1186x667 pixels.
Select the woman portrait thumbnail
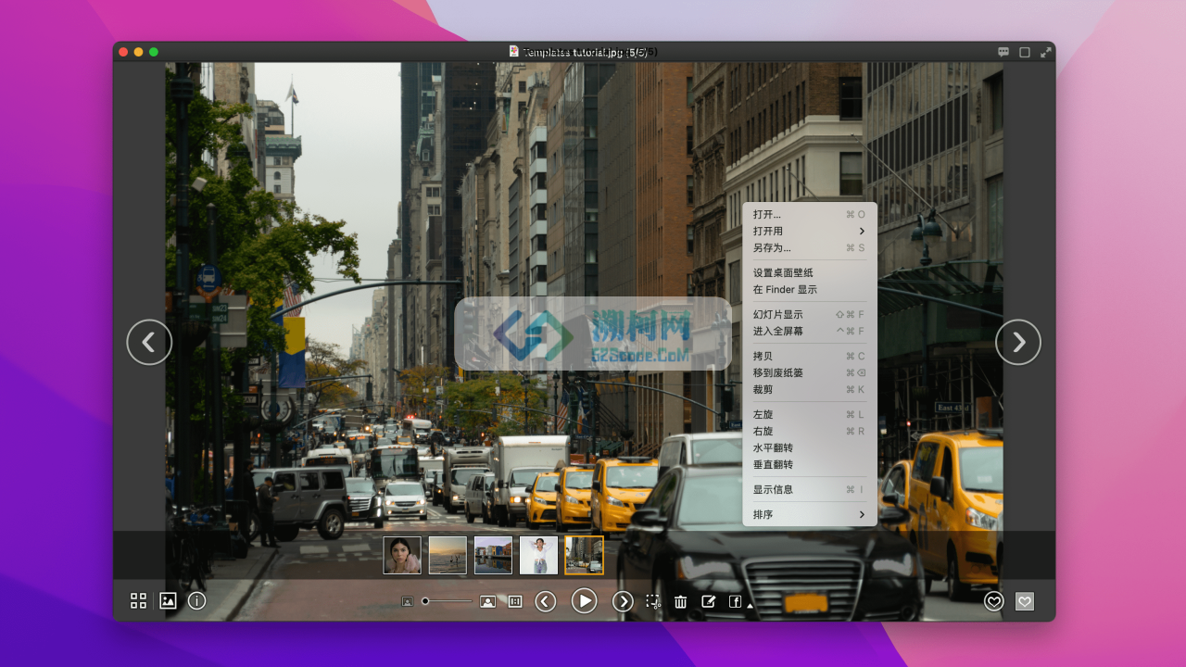[x=402, y=555]
